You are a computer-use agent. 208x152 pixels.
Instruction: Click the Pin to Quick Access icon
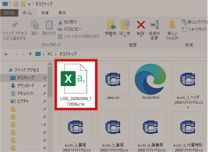click(14, 25)
